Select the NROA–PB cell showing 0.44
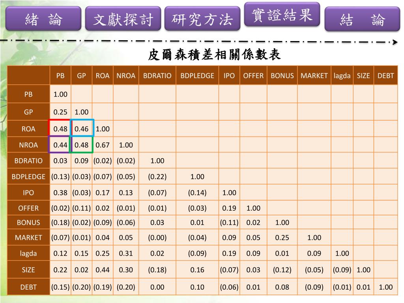This screenshot has width=404, height=303. click(x=60, y=145)
